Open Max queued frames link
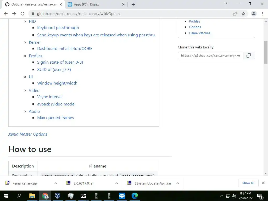268x201 pixels. click(55, 118)
